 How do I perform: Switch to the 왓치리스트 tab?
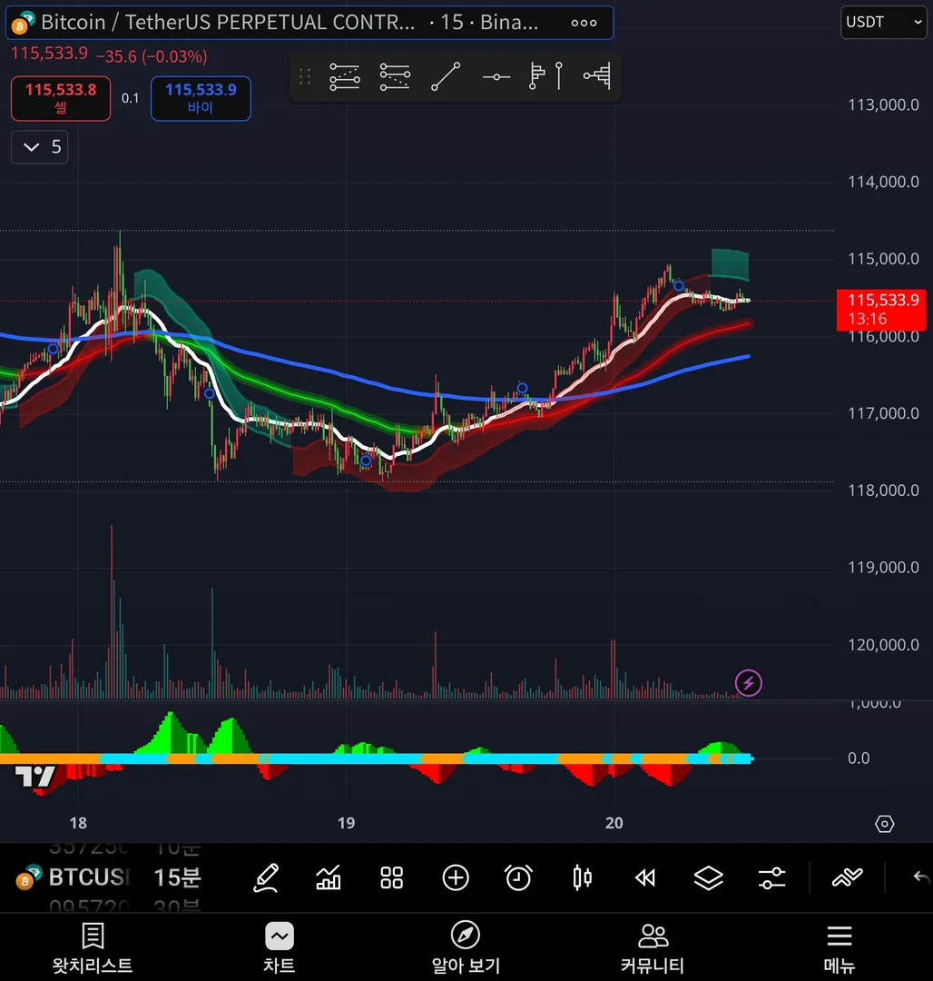click(x=93, y=947)
